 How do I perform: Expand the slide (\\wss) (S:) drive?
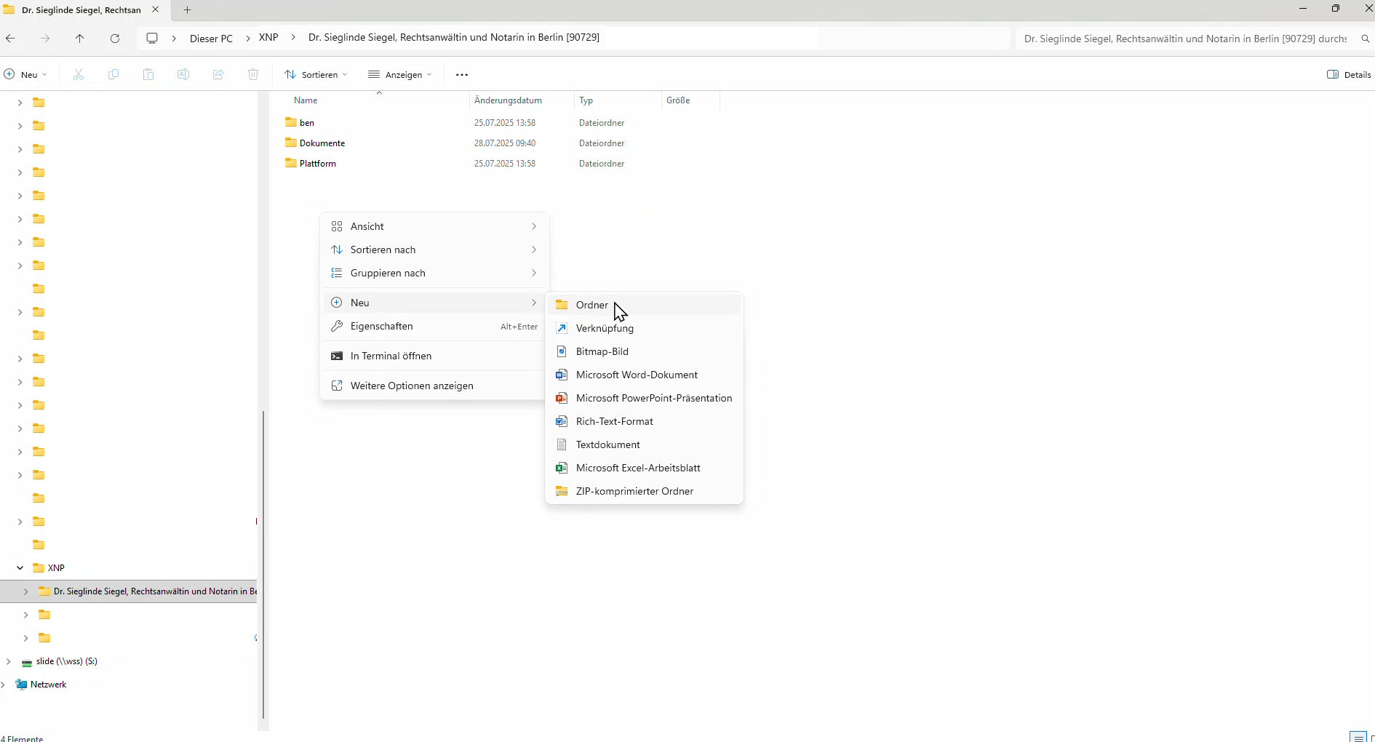(8, 661)
